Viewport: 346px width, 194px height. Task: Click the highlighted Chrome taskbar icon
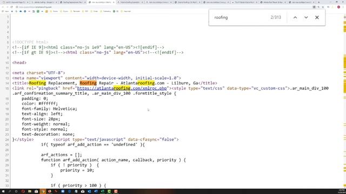[43, 191]
